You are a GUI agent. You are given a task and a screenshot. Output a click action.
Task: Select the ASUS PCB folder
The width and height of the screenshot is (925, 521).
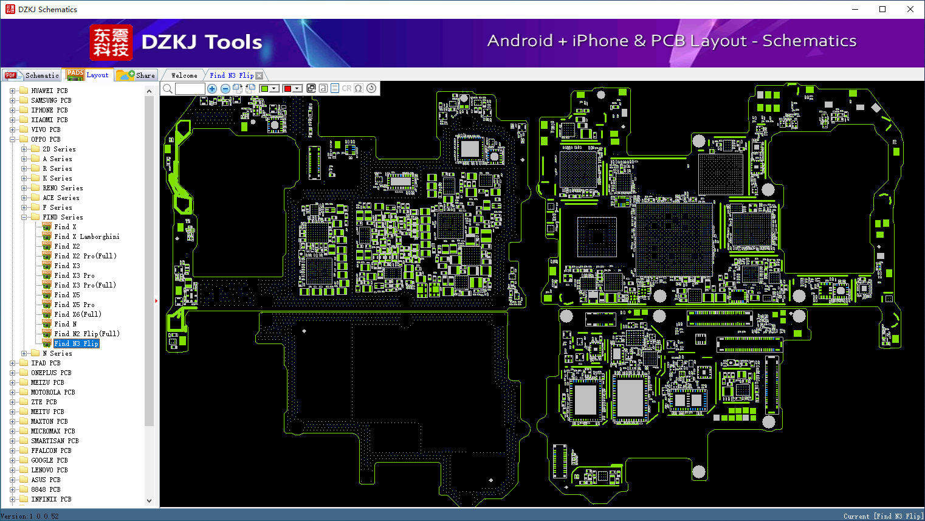point(46,480)
